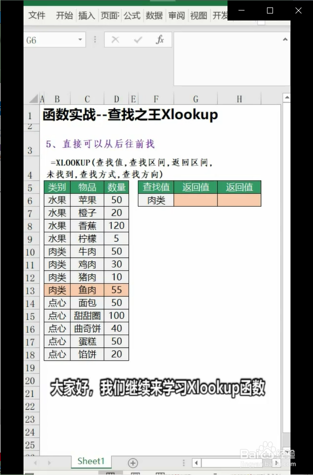Select column G header
This screenshot has height=475, width=313.
[x=195, y=99]
